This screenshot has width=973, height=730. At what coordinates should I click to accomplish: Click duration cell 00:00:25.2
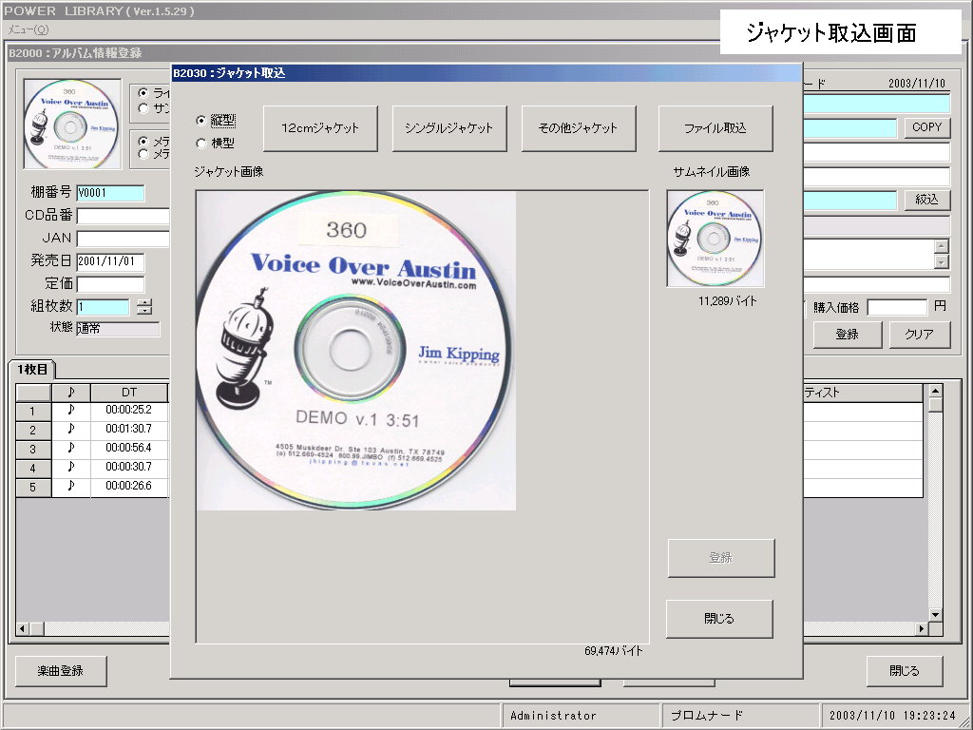point(129,411)
